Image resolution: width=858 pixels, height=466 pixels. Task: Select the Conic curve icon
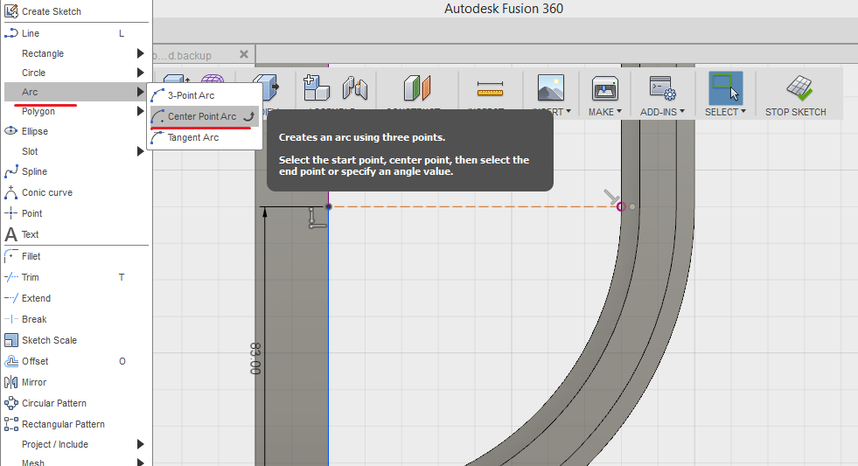tap(11, 192)
